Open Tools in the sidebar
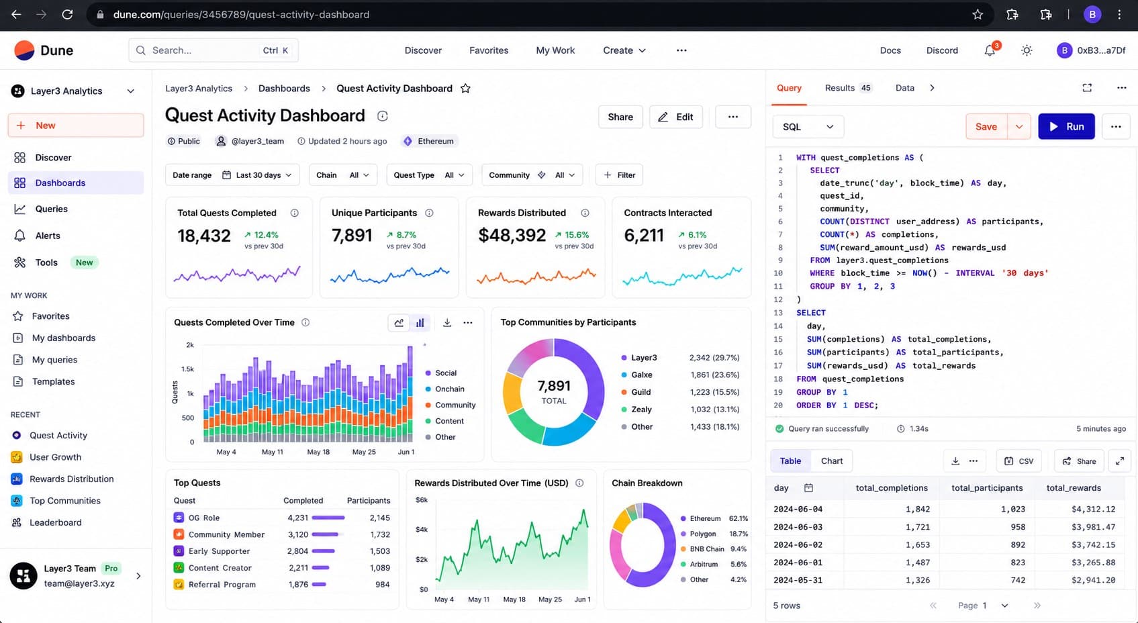This screenshot has height=623, width=1138. click(76, 262)
